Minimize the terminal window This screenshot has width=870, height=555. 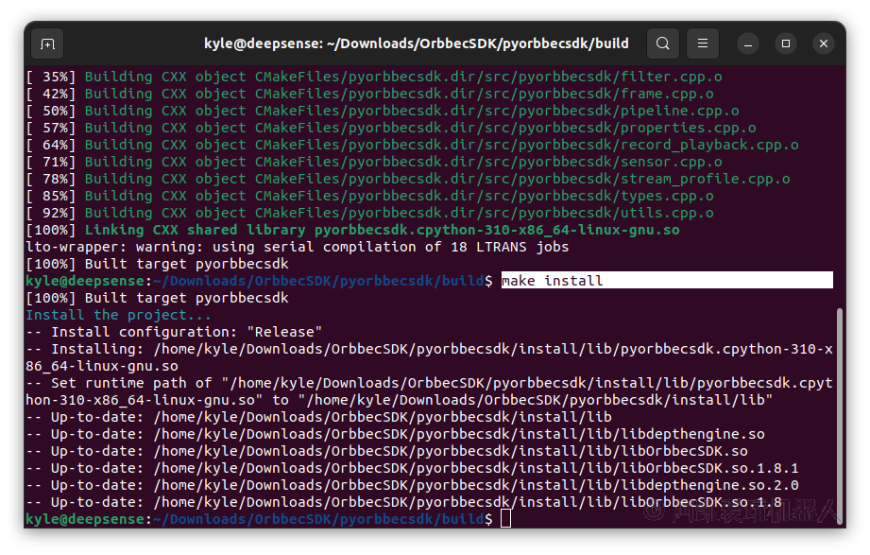[x=748, y=43]
